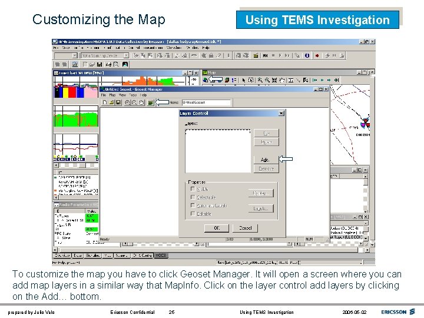Click the Down button in Layer Control

(266, 142)
